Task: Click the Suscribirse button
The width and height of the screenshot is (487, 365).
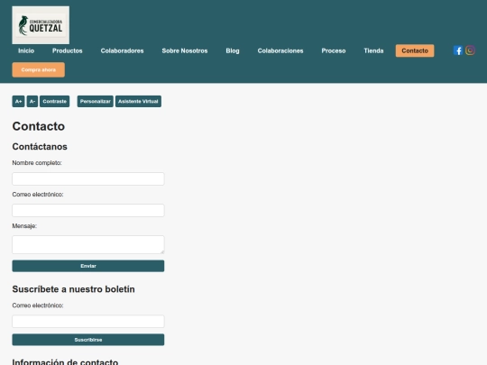Action: [x=88, y=340]
